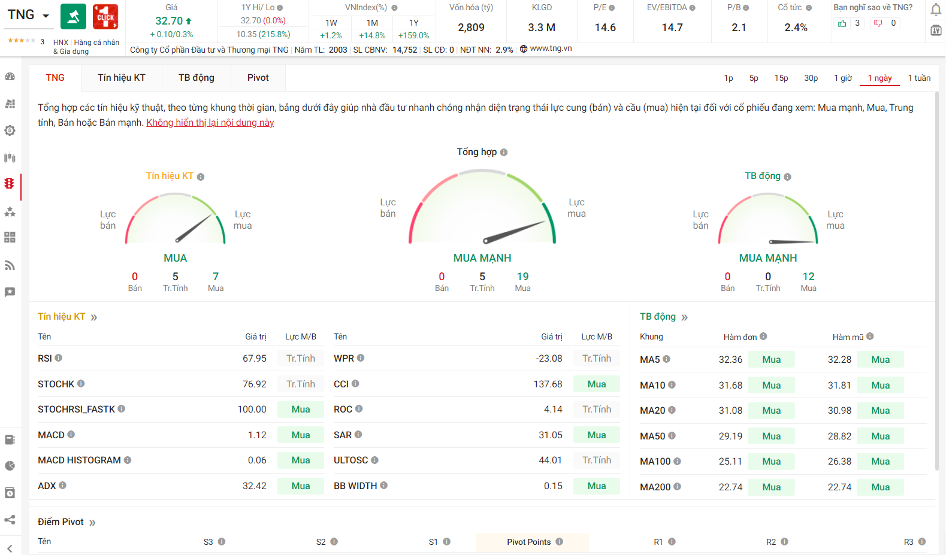Select the 1 tuần timeframe
The width and height of the screenshot is (946, 555).
(919, 78)
